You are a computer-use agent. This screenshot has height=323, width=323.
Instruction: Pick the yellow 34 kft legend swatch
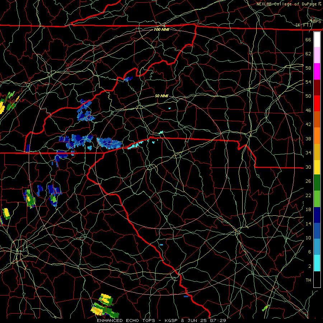click(x=317, y=167)
